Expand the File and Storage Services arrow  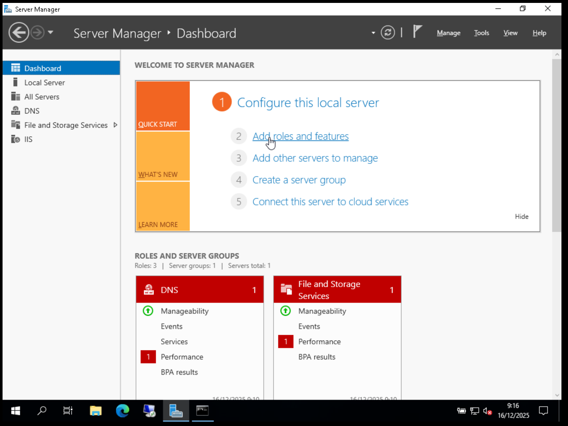tap(115, 125)
